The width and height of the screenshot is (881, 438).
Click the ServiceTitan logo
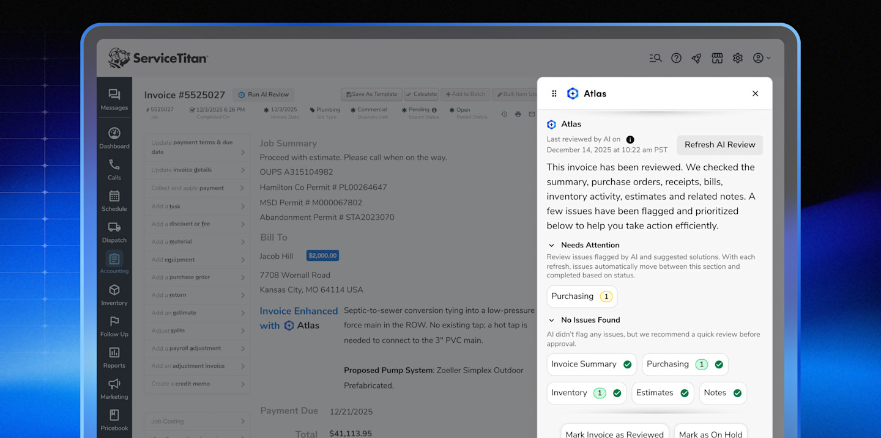(158, 58)
